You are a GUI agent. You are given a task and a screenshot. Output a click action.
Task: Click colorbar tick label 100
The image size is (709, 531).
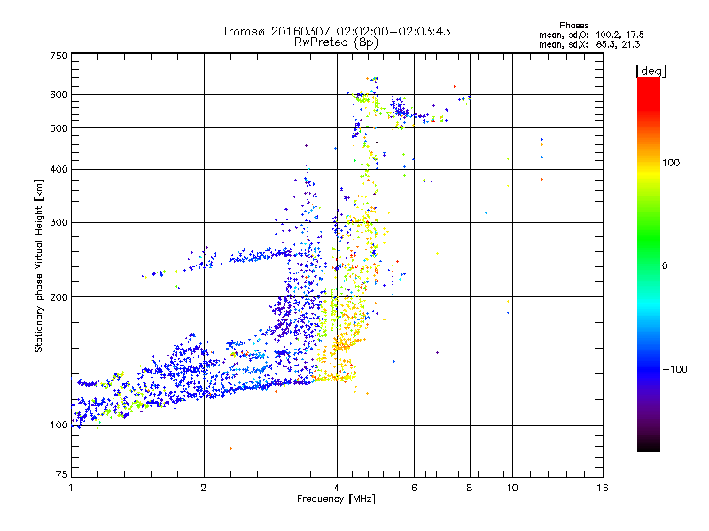(671, 163)
